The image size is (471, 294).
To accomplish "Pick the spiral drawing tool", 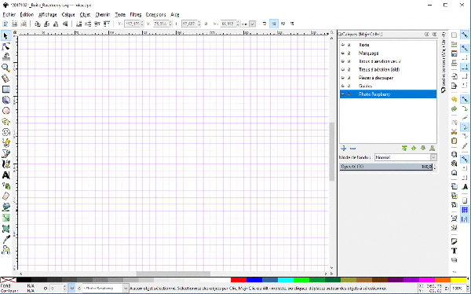I will pyautogui.click(x=5, y=132).
